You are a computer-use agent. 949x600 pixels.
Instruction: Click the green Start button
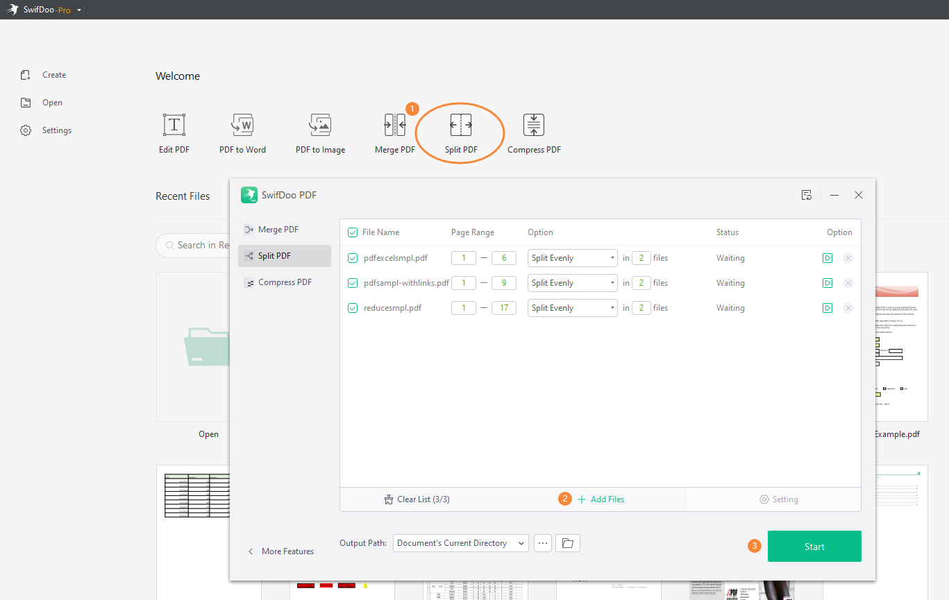814,547
